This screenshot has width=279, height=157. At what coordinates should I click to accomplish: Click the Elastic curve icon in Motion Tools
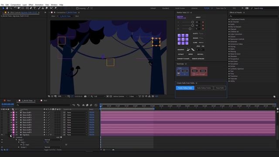(x=201, y=34)
